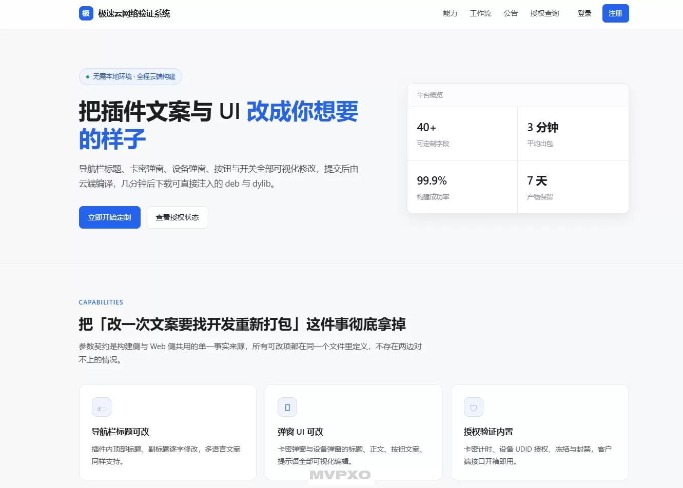Open the 能力 menu item
Screen dimensions: 683x488
[x=450, y=13]
